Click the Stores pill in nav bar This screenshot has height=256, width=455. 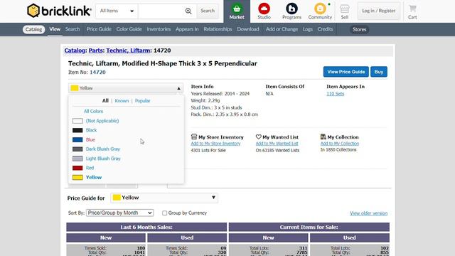pos(359,29)
